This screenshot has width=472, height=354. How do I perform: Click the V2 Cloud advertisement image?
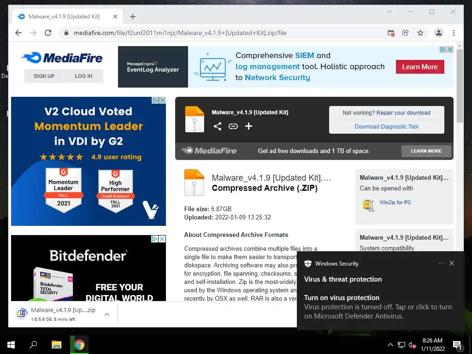click(x=88, y=161)
